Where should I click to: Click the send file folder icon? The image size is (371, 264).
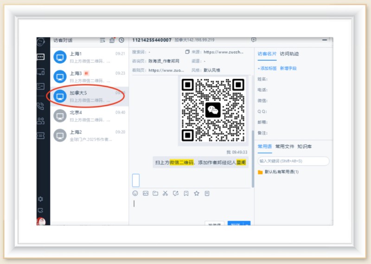coord(155,193)
